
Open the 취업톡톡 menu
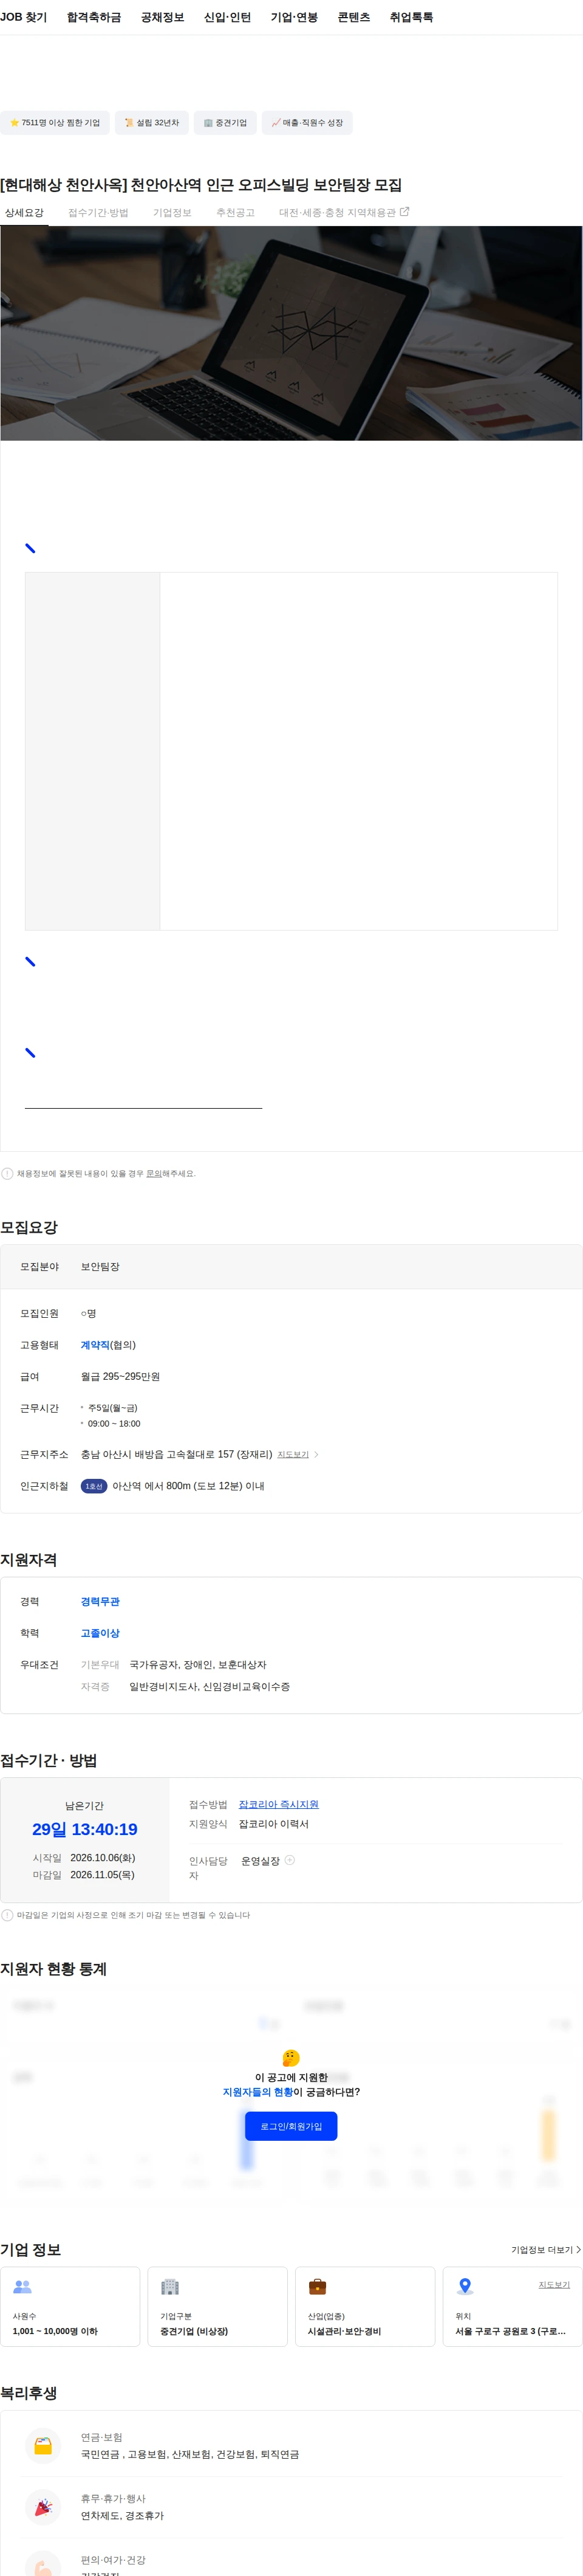pyautogui.click(x=411, y=17)
